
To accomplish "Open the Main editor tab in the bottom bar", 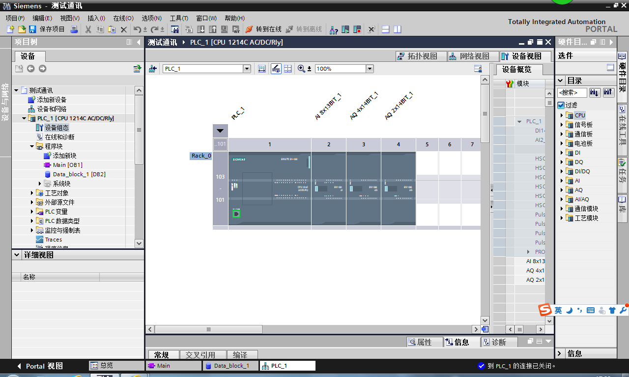I will (174, 366).
